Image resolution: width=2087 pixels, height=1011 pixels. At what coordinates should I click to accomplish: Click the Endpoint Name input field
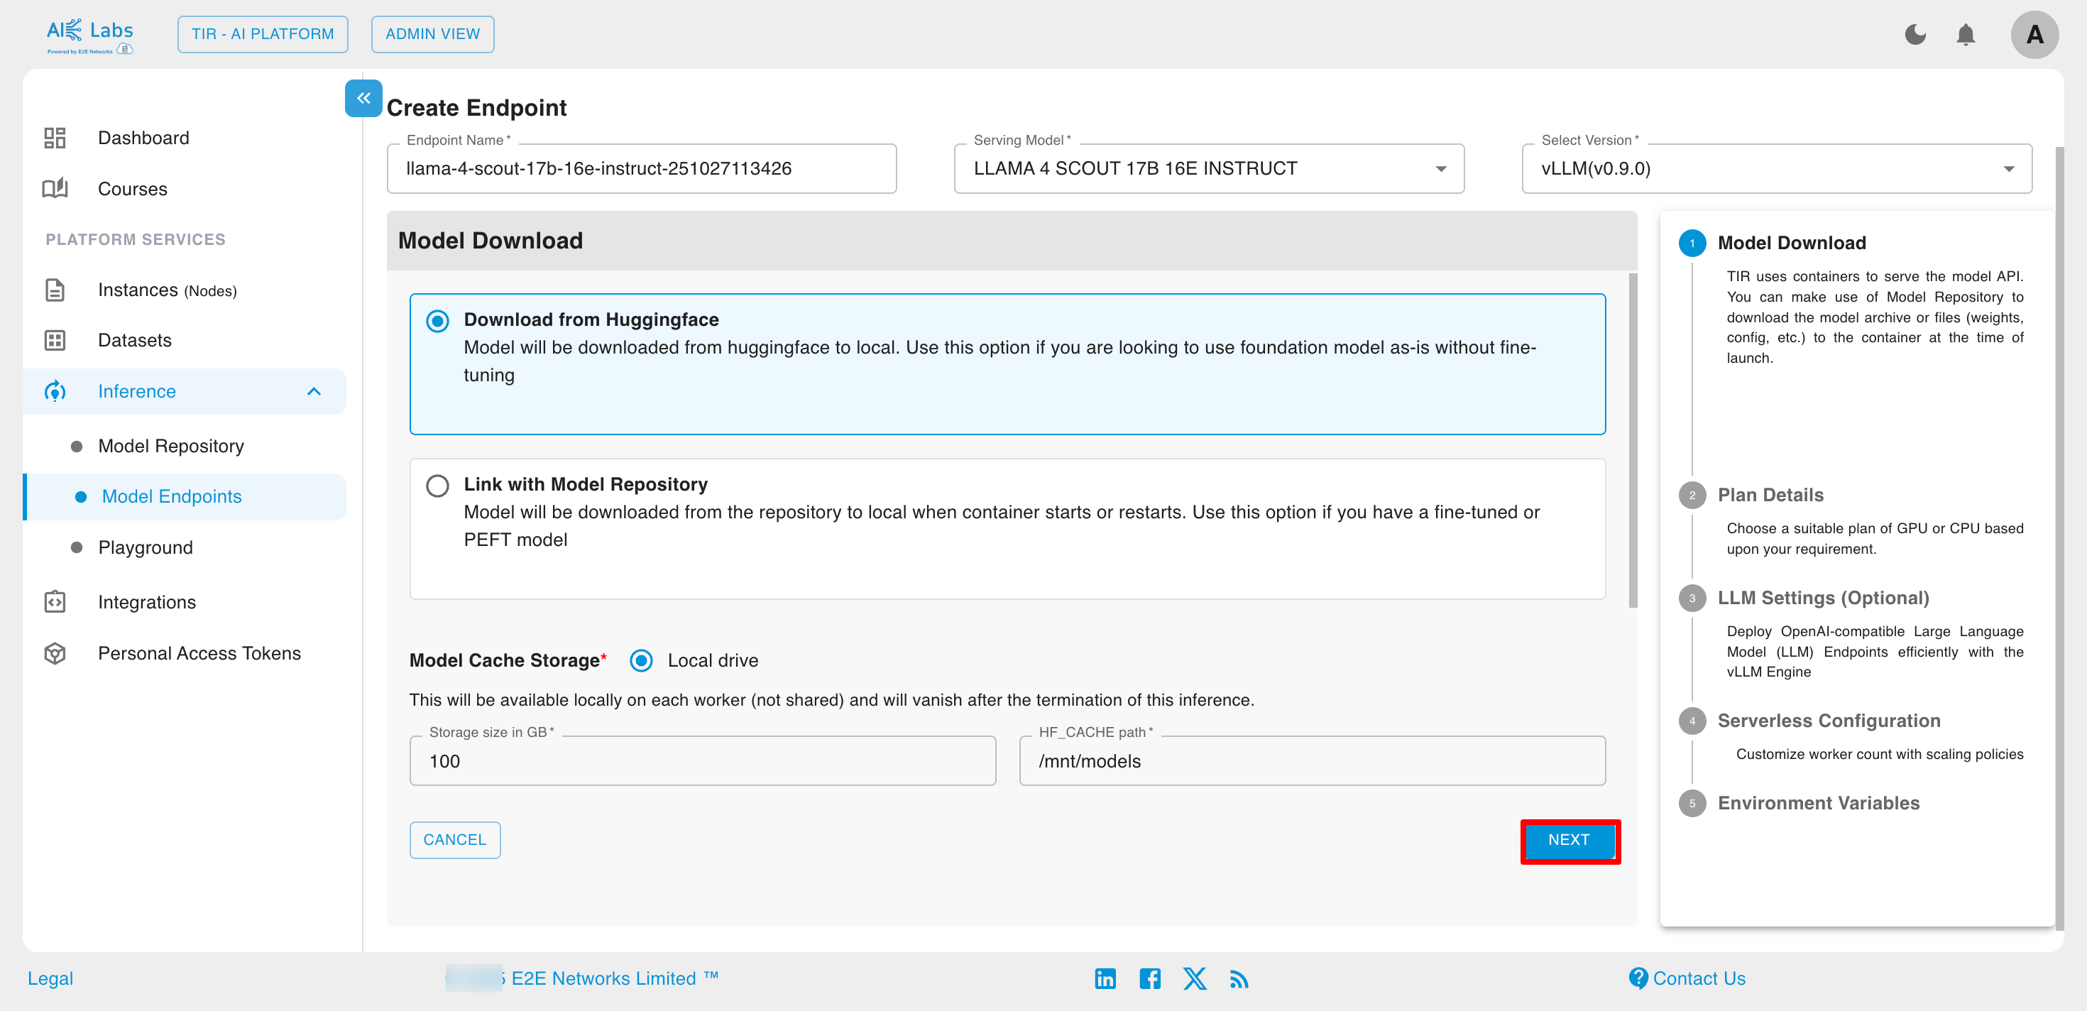coord(642,168)
